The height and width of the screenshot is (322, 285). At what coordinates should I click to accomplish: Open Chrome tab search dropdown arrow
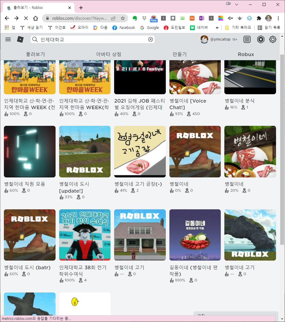tap(237, 4)
